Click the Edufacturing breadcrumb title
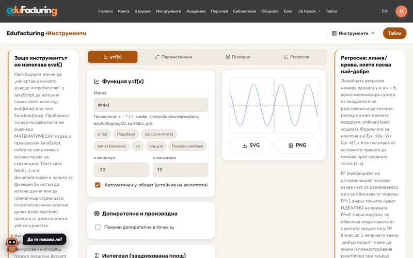Viewport: 413px width, 258px height. [25, 33]
